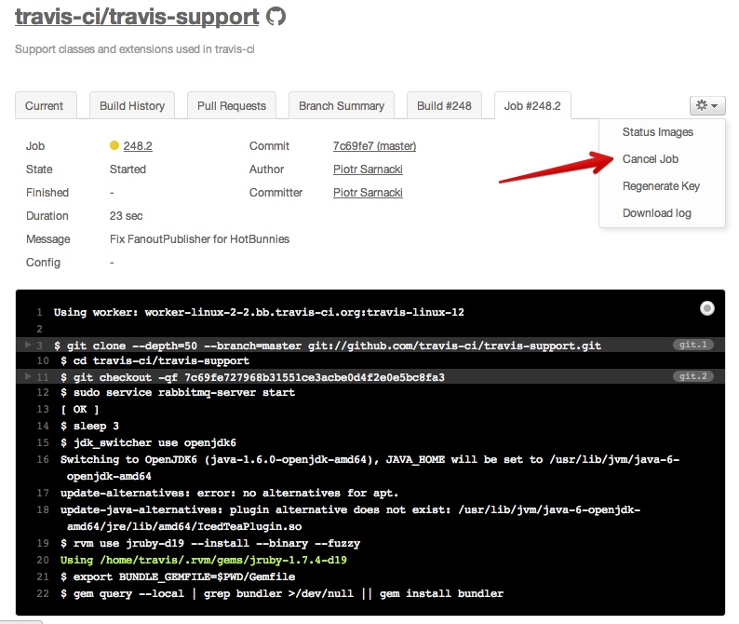
Task: Click the 'export BUNDLE_GEMFILE' log line
Action: coord(177,577)
